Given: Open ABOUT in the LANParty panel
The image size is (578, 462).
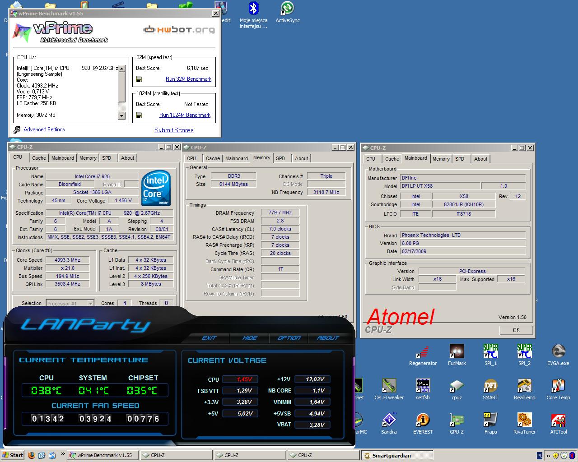Looking at the screenshot, I should pyautogui.click(x=328, y=338).
